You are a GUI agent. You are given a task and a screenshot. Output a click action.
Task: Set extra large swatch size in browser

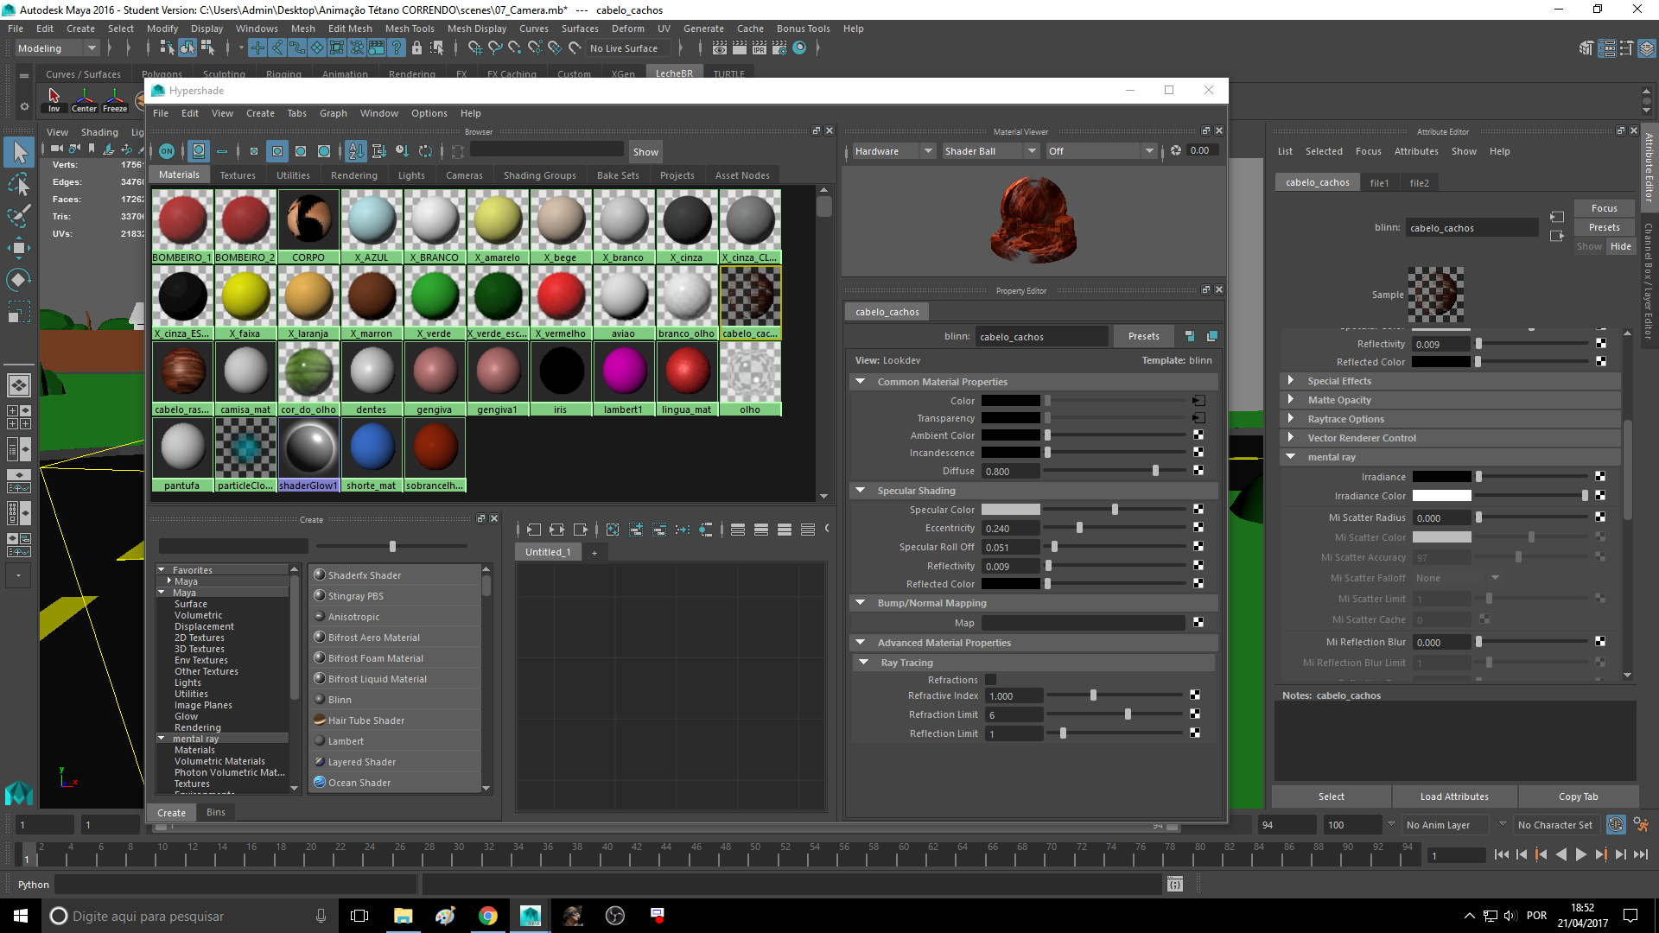pos(324,151)
